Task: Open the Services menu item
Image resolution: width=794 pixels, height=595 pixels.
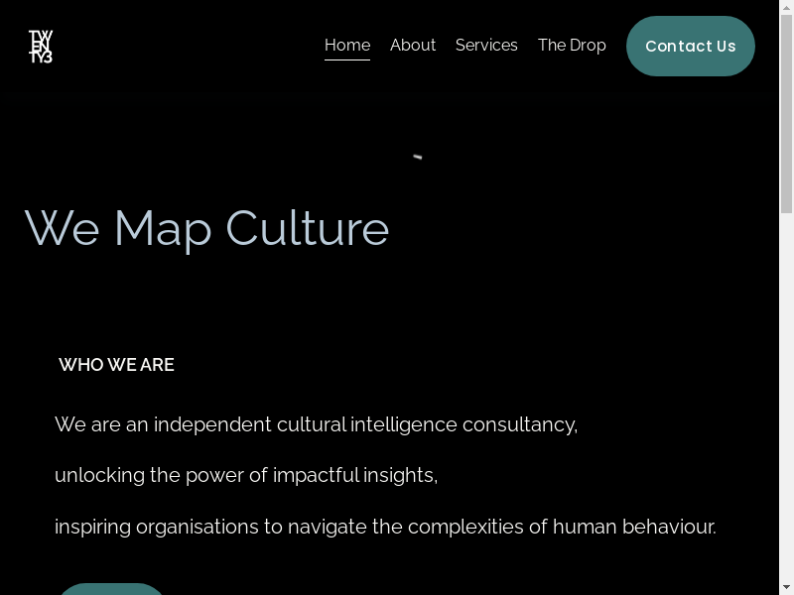Action: 486,46
